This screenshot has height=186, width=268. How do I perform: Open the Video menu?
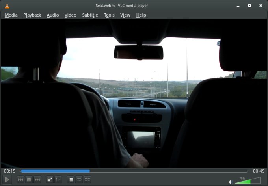(71, 15)
